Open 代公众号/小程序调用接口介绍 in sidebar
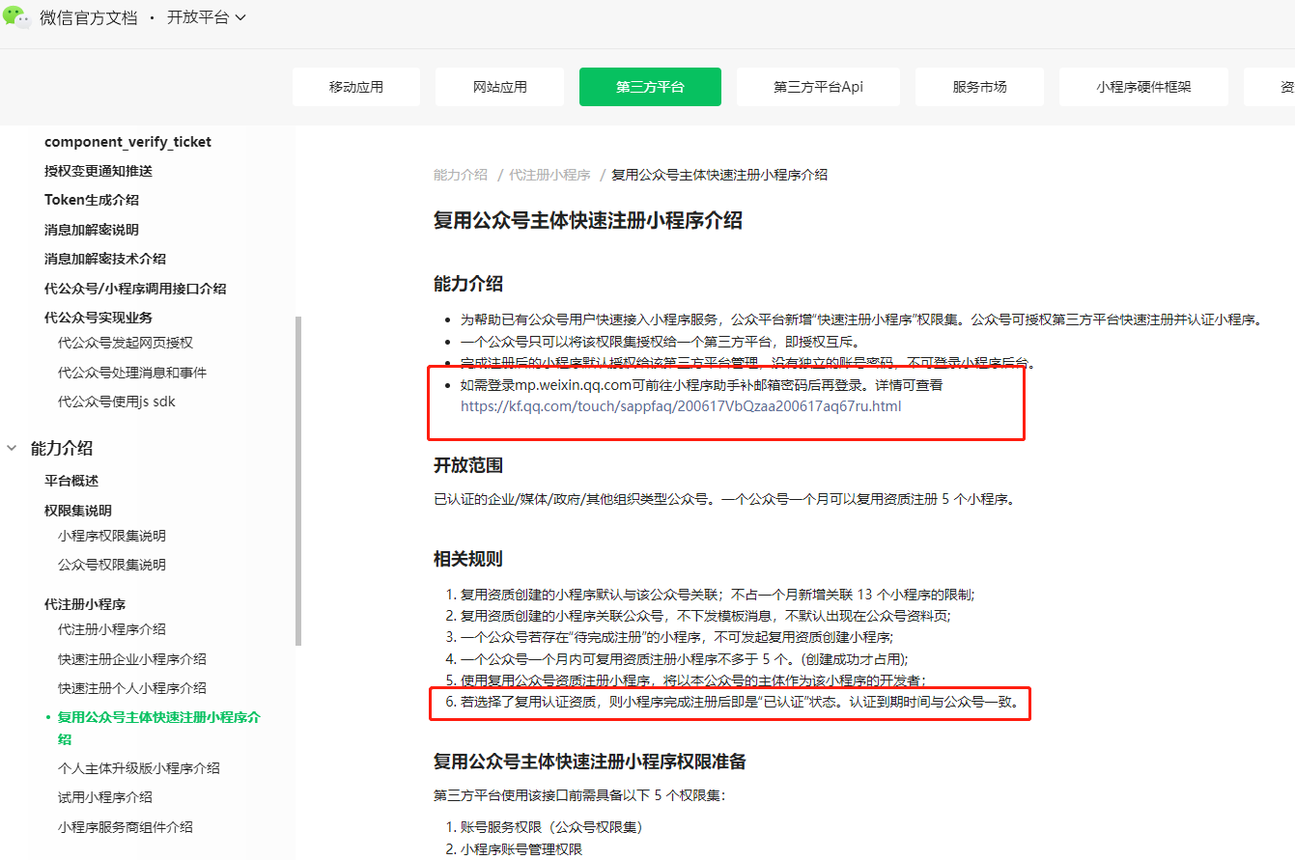This screenshot has width=1295, height=860. (x=135, y=289)
